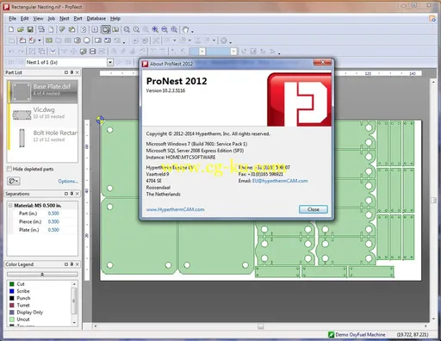Click the highlighted advanced edit mode icon
The width and height of the screenshot is (441, 341).
click(106, 29)
